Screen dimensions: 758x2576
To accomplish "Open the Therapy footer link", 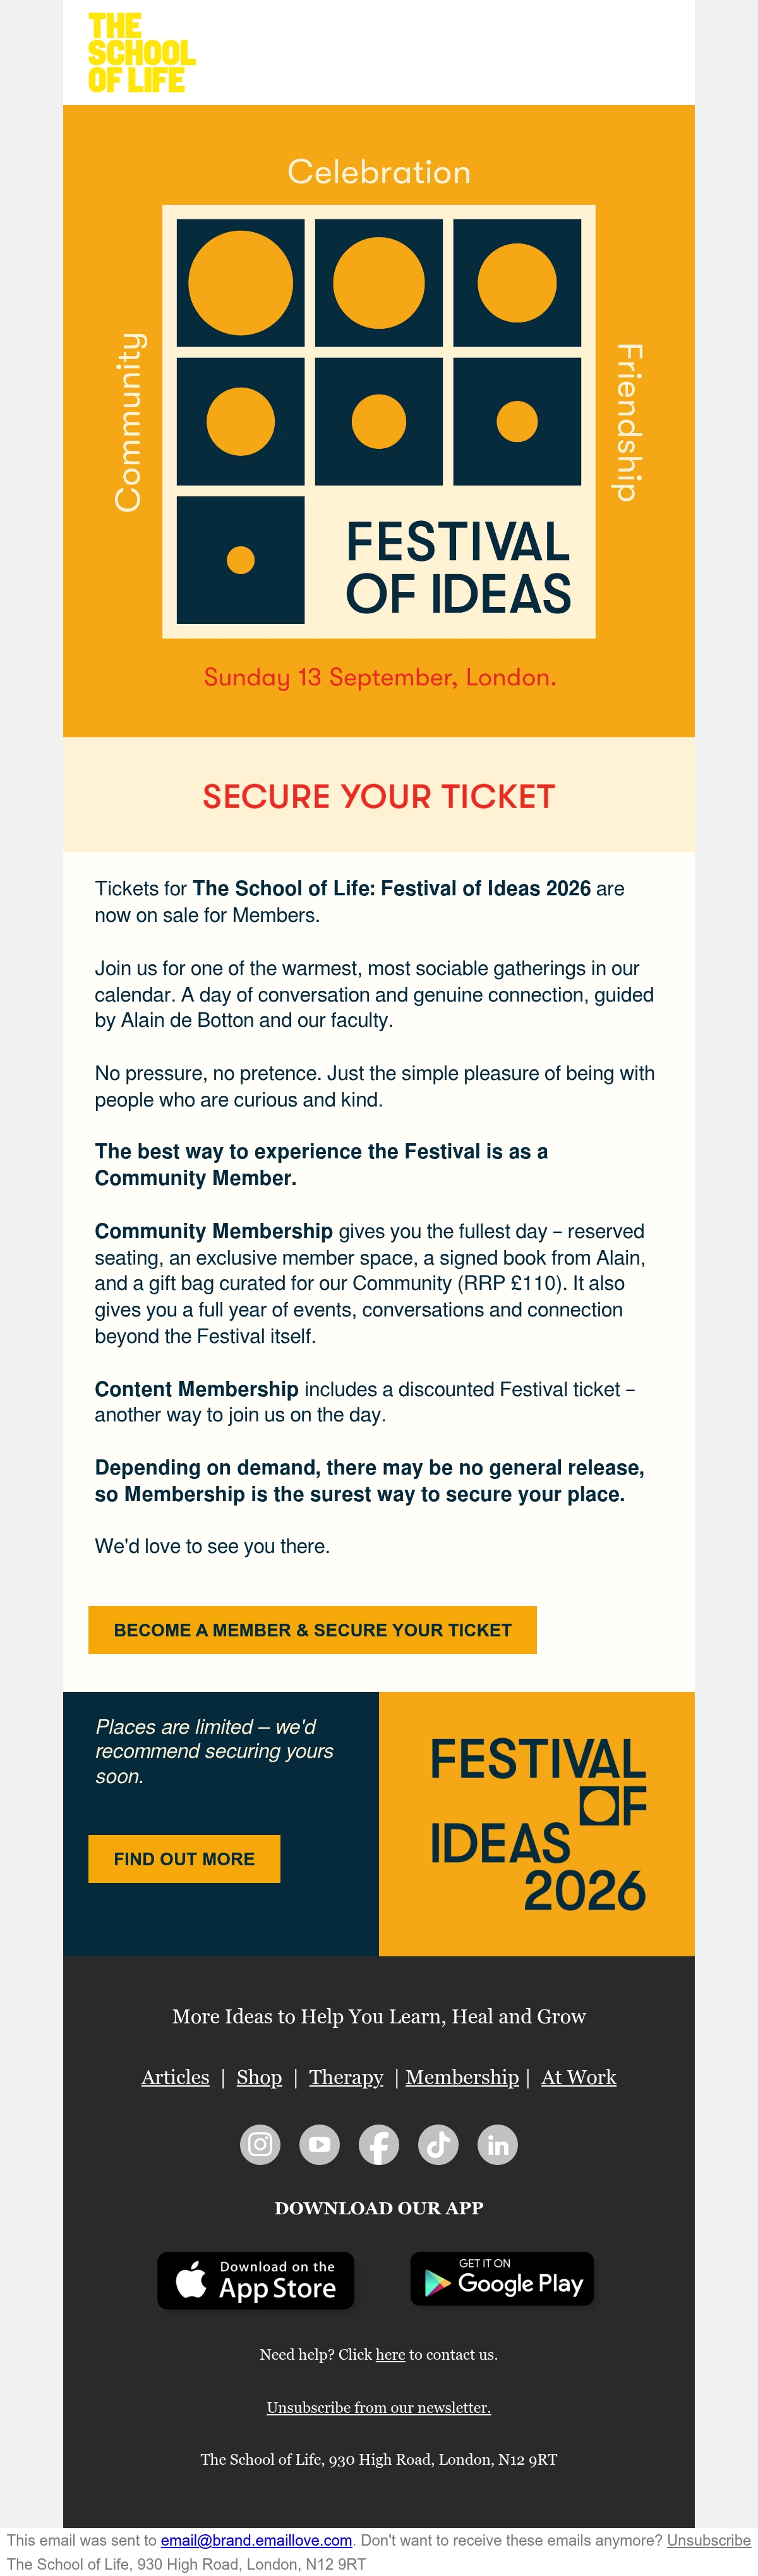I will [347, 2077].
